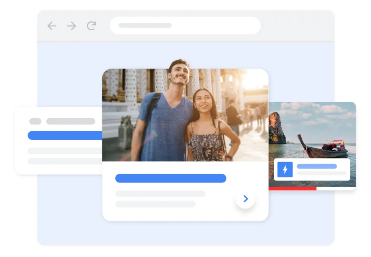Click the browser forward arrow
Screen dimensions: 371x257
click(71, 25)
